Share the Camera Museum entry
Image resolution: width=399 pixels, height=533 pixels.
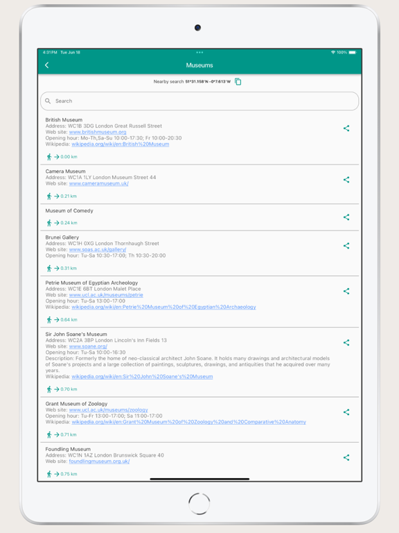346,180
